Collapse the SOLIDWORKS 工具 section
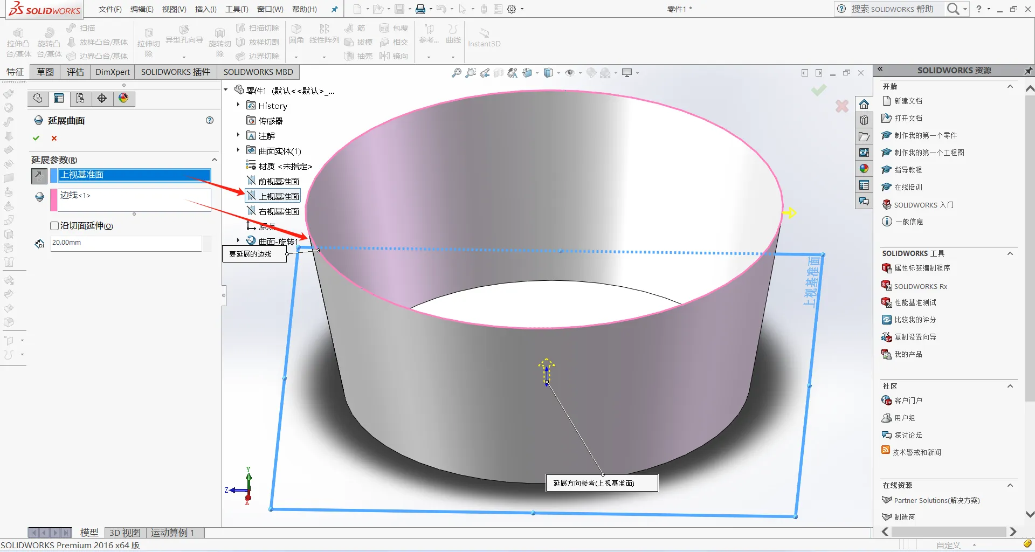Image resolution: width=1035 pixels, height=552 pixels. [1010, 253]
